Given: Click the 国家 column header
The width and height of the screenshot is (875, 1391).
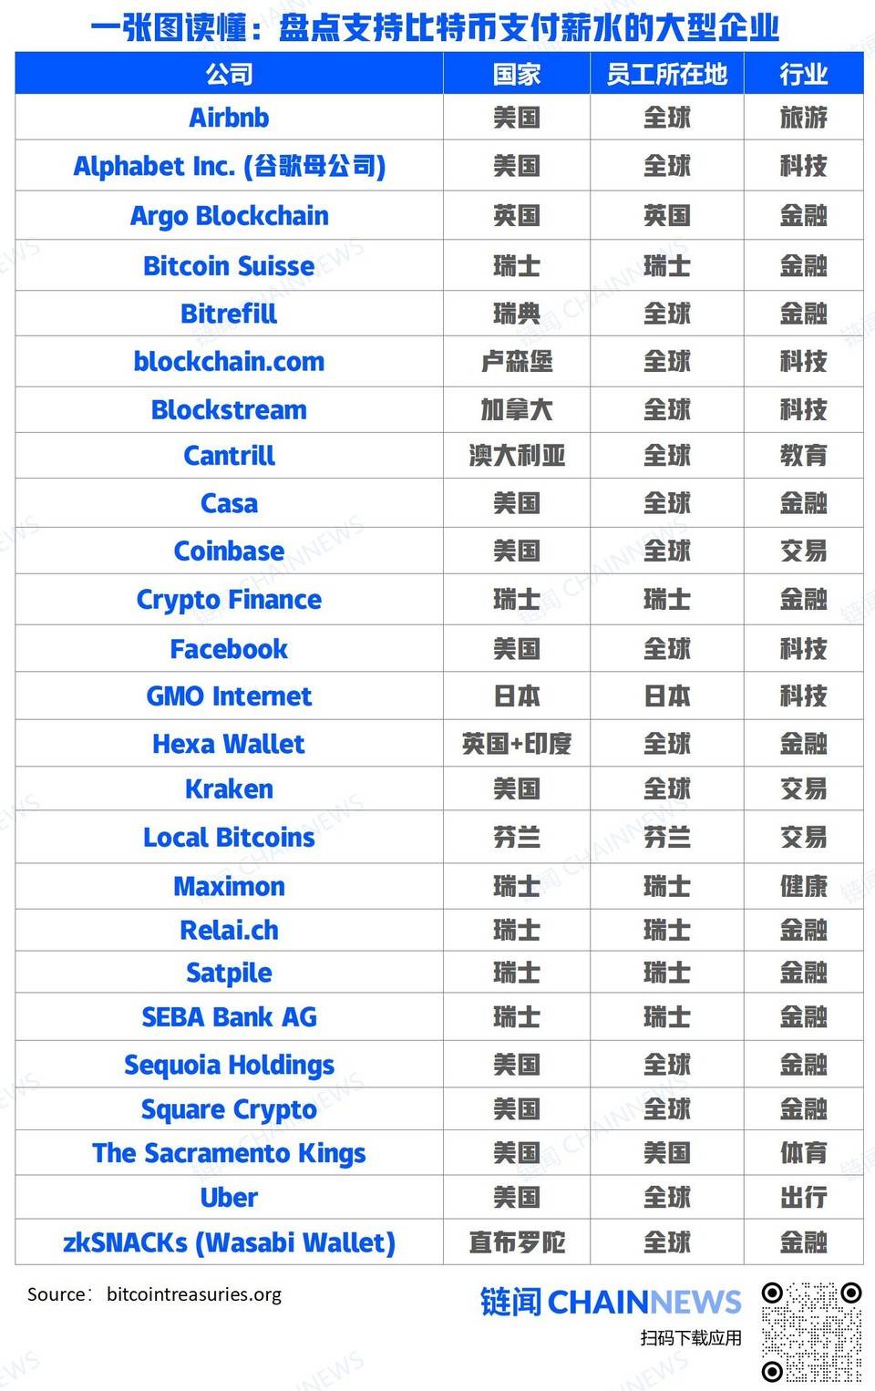Looking at the screenshot, I should pyautogui.click(x=517, y=74).
